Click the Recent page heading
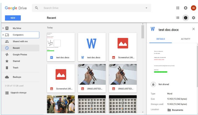198x115 pixels. tap(52, 18)
